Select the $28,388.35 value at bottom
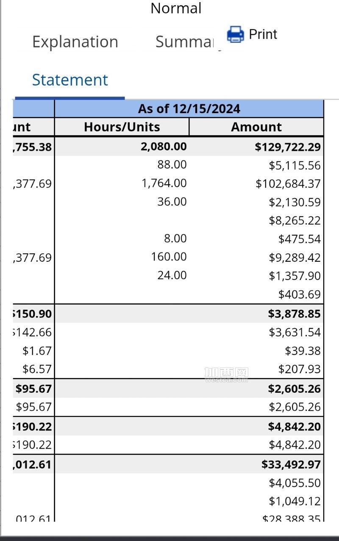 click(291, 519)
